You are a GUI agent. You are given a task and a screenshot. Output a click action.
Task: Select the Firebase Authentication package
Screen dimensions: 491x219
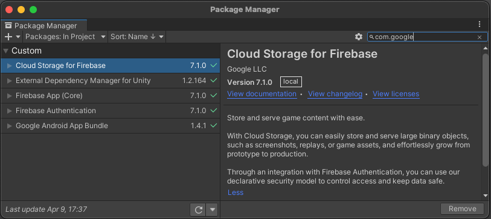(x=111, y=111)
